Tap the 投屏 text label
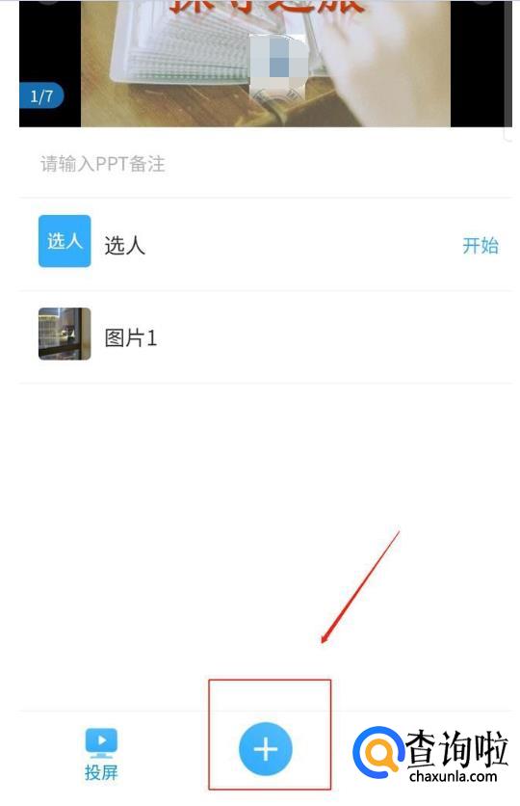520x806 pixels. click(101, 772)
